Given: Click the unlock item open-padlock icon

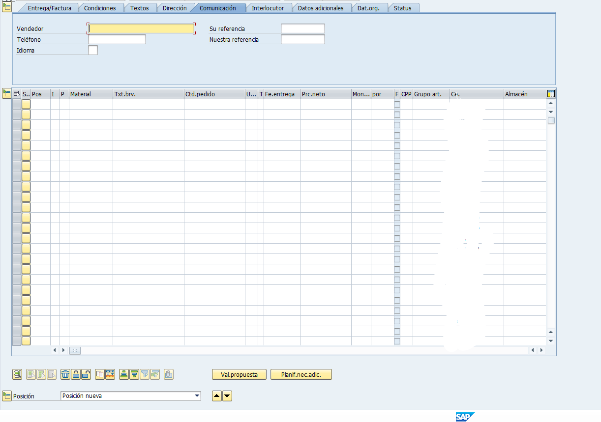Looking at the screenshot, I should coord(86,374).
